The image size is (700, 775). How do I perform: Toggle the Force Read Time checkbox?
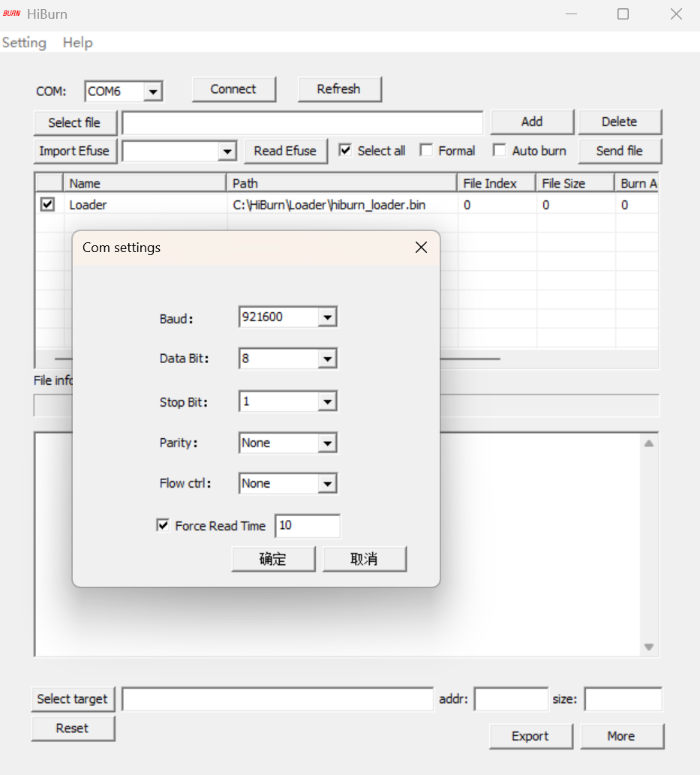(x=163, y=525)
